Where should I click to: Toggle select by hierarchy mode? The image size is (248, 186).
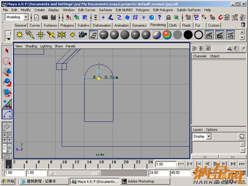(x=69, y=17)
